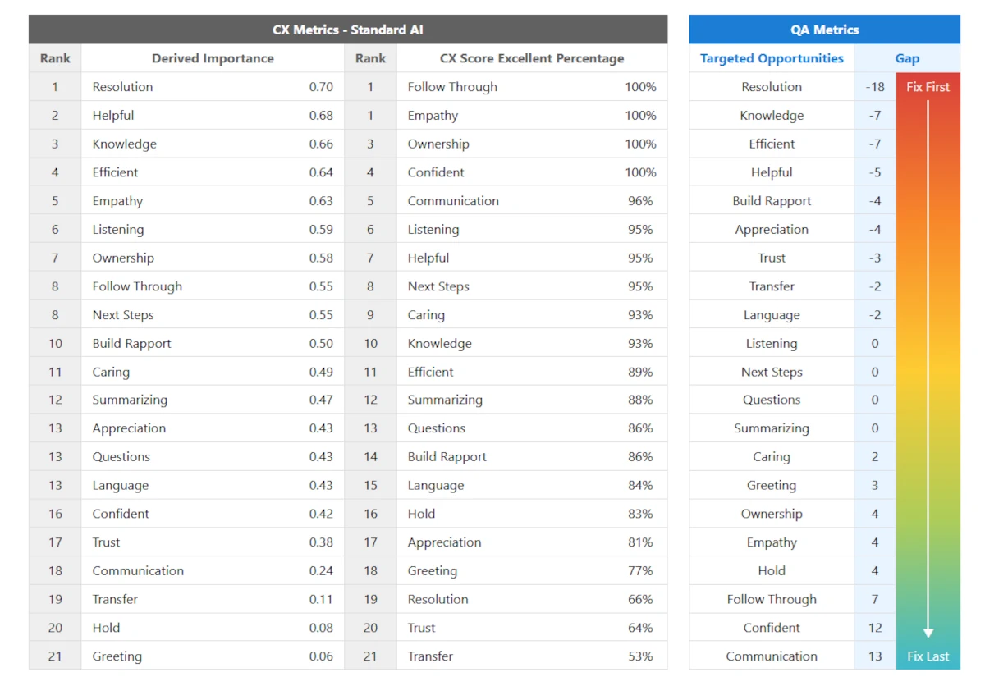Select "Knowledge" in the Targeted Opportunities column
Screen dimensions: 985x677
772,116
